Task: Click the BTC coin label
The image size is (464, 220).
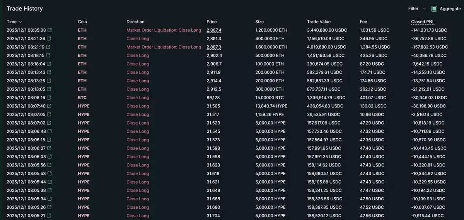Action: 82,98
